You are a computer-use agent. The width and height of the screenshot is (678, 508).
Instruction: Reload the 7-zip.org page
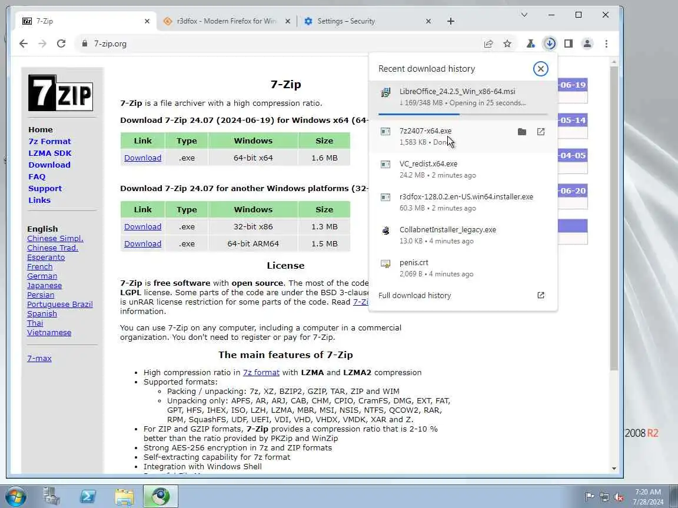click(x=61, y=44)
